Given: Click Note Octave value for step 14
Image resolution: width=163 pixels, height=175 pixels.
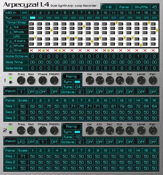Looking at the screenshot, I should click(138, 56).
